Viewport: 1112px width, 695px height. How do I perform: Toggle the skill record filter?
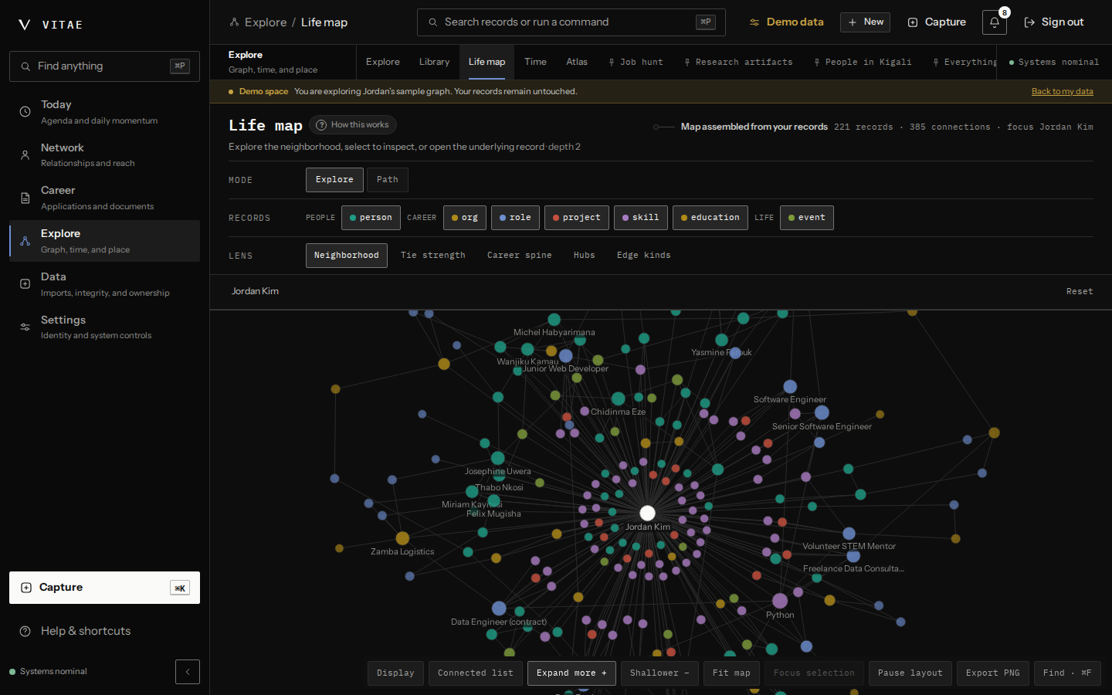click(641, 218)
